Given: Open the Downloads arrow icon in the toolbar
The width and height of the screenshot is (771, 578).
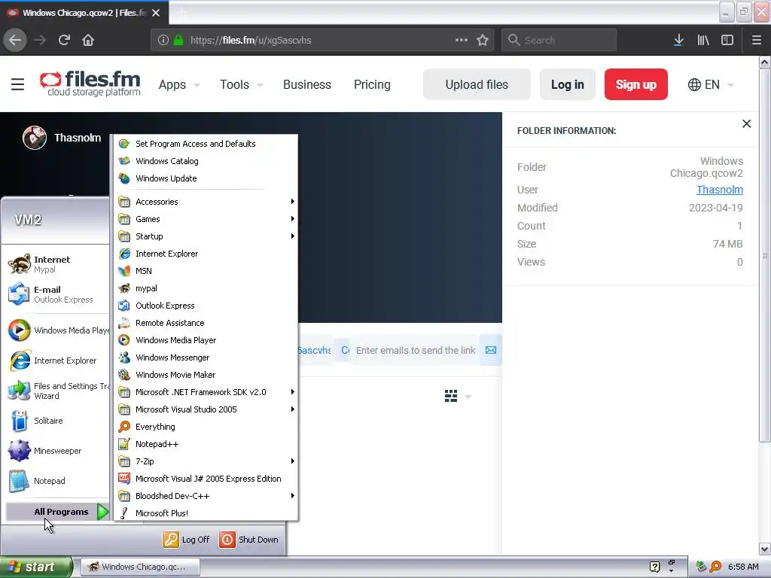Looking at the screenshot, I should click(x=678, y=41).
